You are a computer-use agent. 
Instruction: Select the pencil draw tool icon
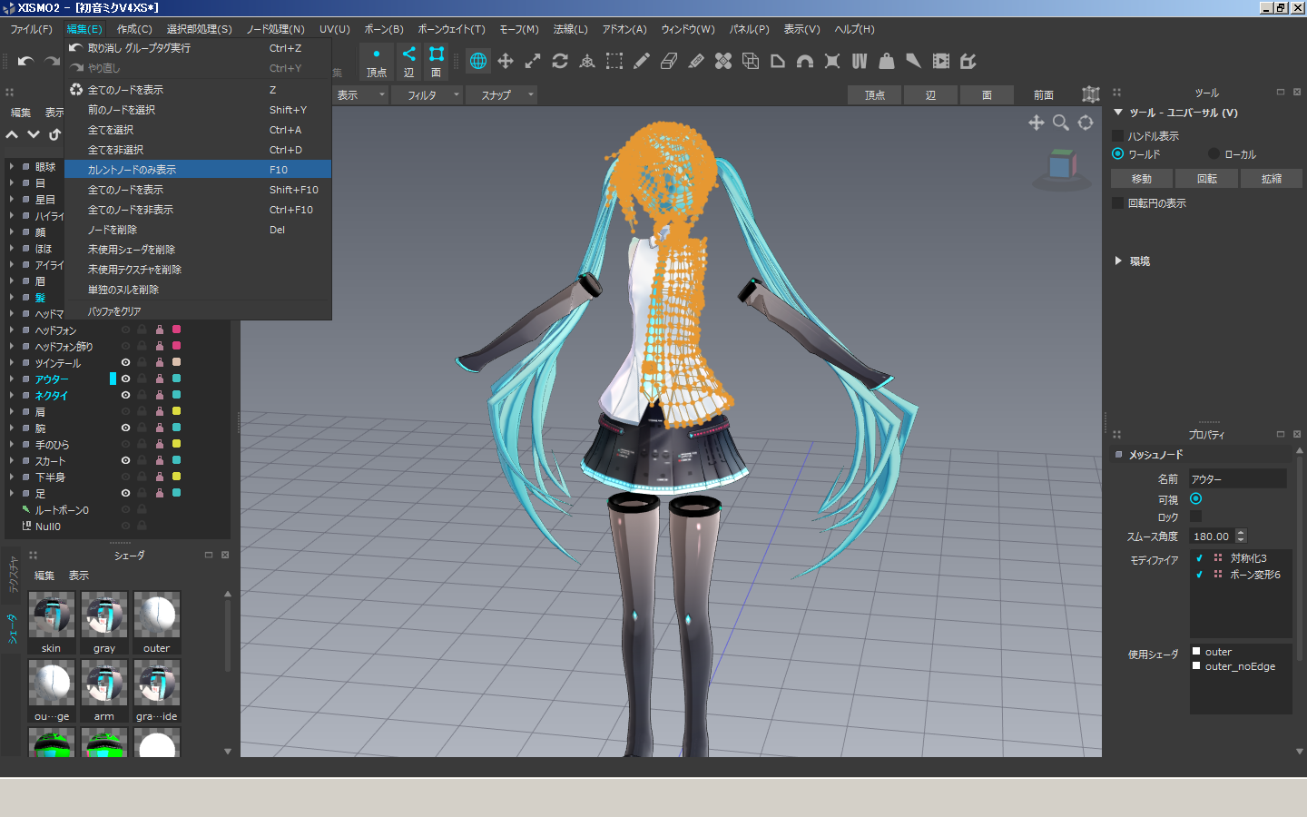(x=642, y=61)
